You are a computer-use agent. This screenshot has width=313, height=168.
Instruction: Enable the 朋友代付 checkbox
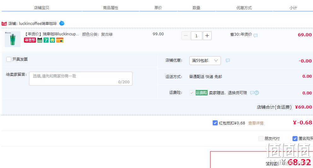(261, 138)
